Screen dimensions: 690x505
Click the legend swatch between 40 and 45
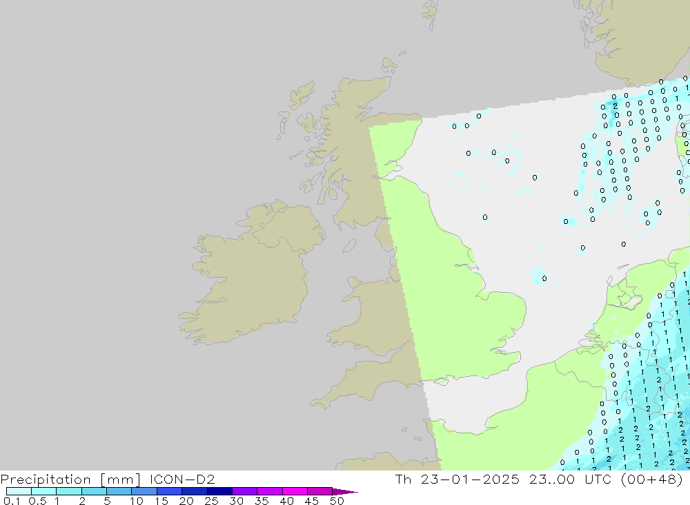pos(295,491)
